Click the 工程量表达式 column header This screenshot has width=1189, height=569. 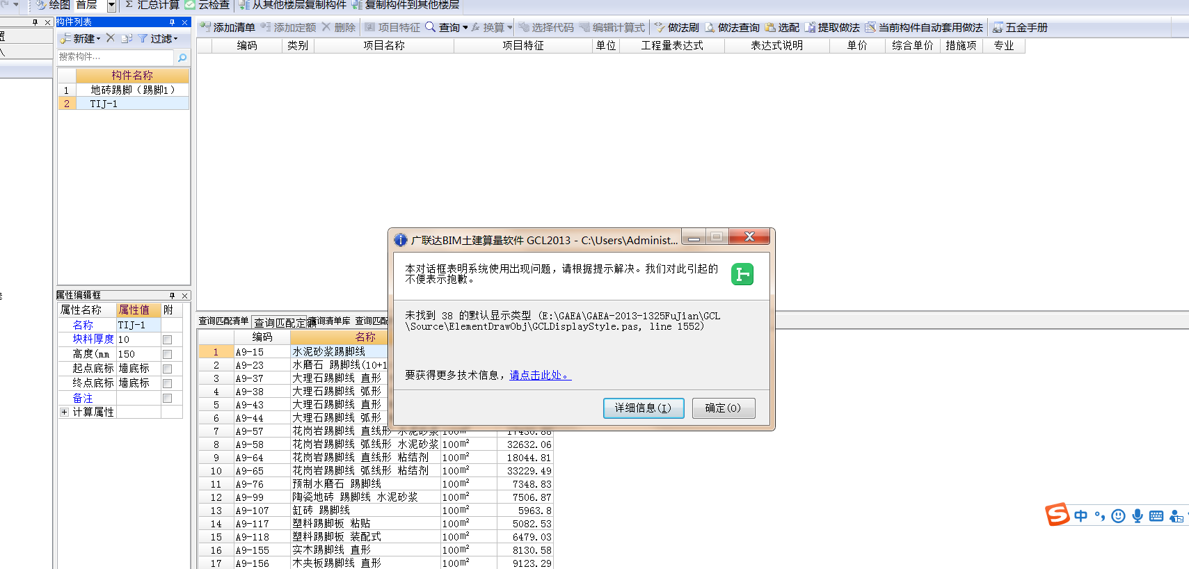click(672, 46)
